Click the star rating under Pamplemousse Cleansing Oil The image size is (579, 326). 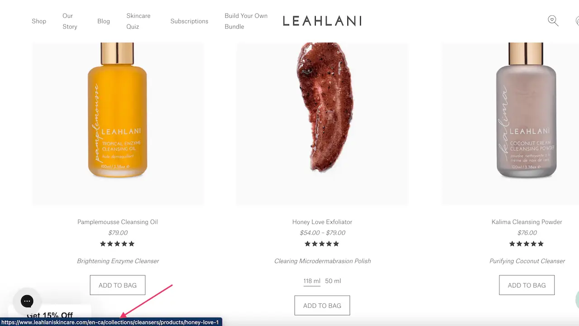(117, 244)
